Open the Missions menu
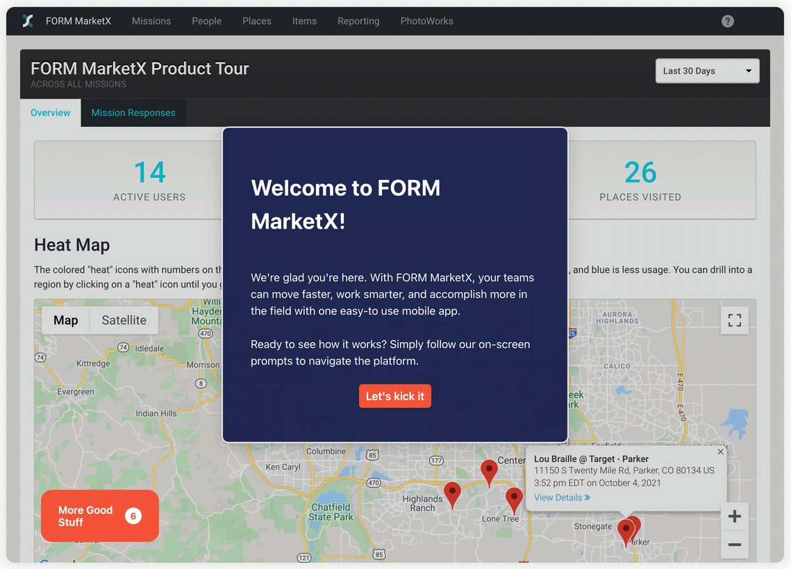 [x=151, y=22]
